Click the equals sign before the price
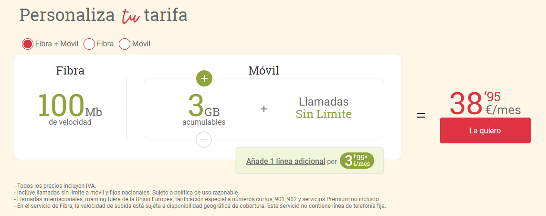 point(421,115)
